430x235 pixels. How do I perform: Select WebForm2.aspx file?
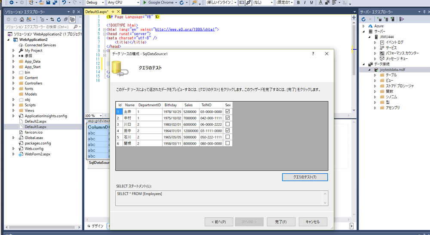click(x=37, y=154)
